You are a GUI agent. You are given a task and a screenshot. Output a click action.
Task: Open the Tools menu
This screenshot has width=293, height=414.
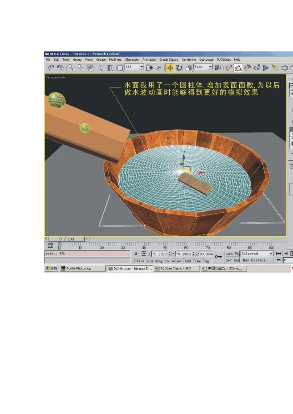point(66,59)
